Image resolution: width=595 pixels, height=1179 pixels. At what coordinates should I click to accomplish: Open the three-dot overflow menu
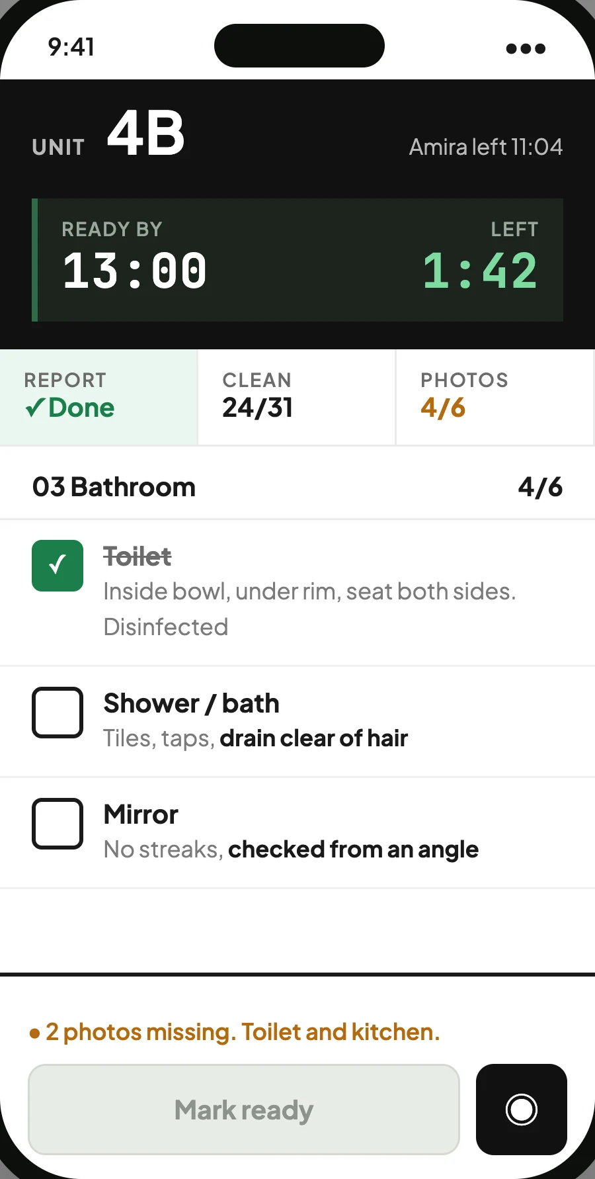526,48
